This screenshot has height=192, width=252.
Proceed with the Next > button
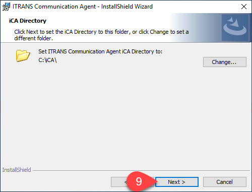pos(177,182)
